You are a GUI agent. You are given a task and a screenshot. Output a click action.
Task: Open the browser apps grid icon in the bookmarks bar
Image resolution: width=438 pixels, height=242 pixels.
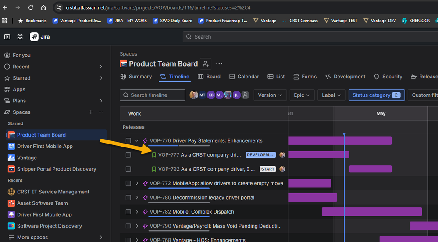pos(4,21)
